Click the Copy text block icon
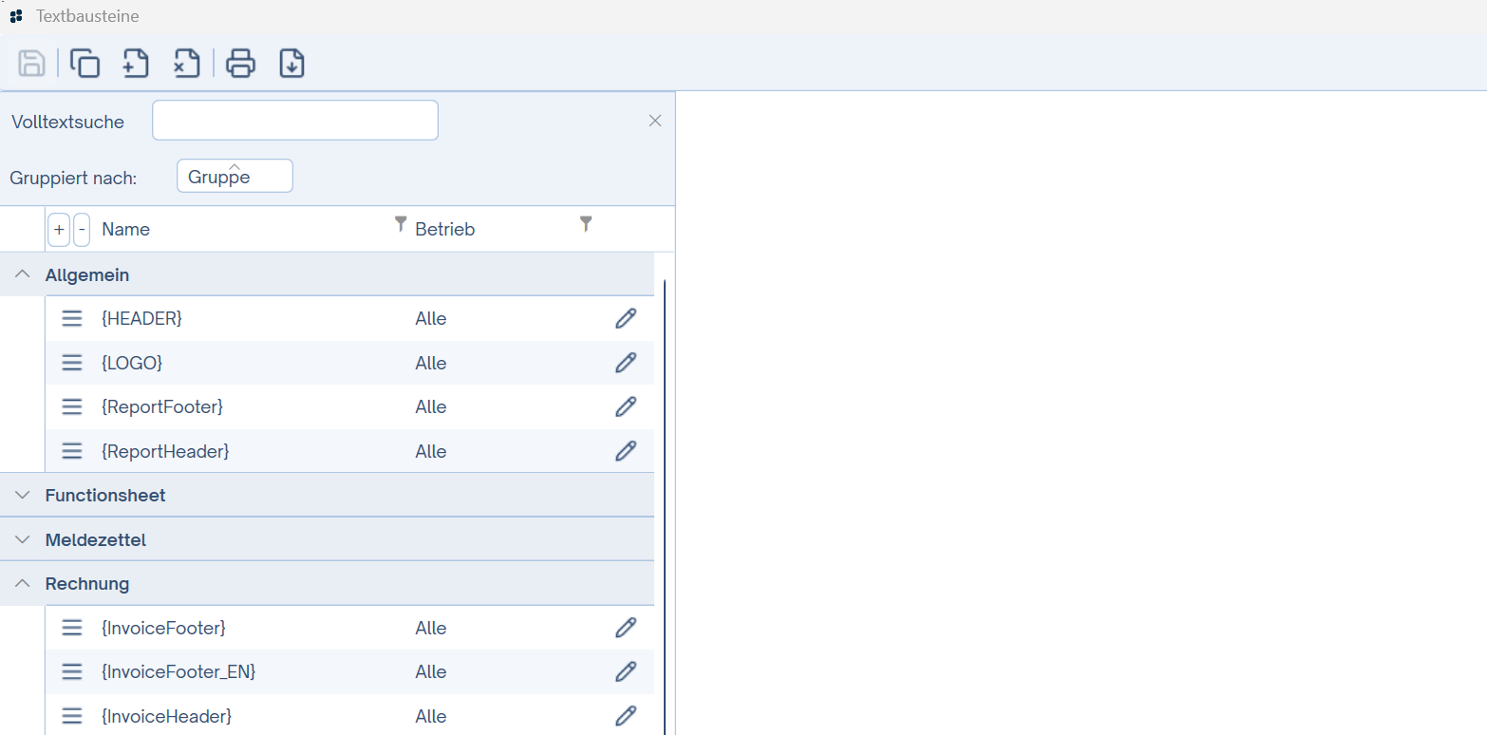The width and height of the screenshot is (1487, 735). [x=85, y=64]
